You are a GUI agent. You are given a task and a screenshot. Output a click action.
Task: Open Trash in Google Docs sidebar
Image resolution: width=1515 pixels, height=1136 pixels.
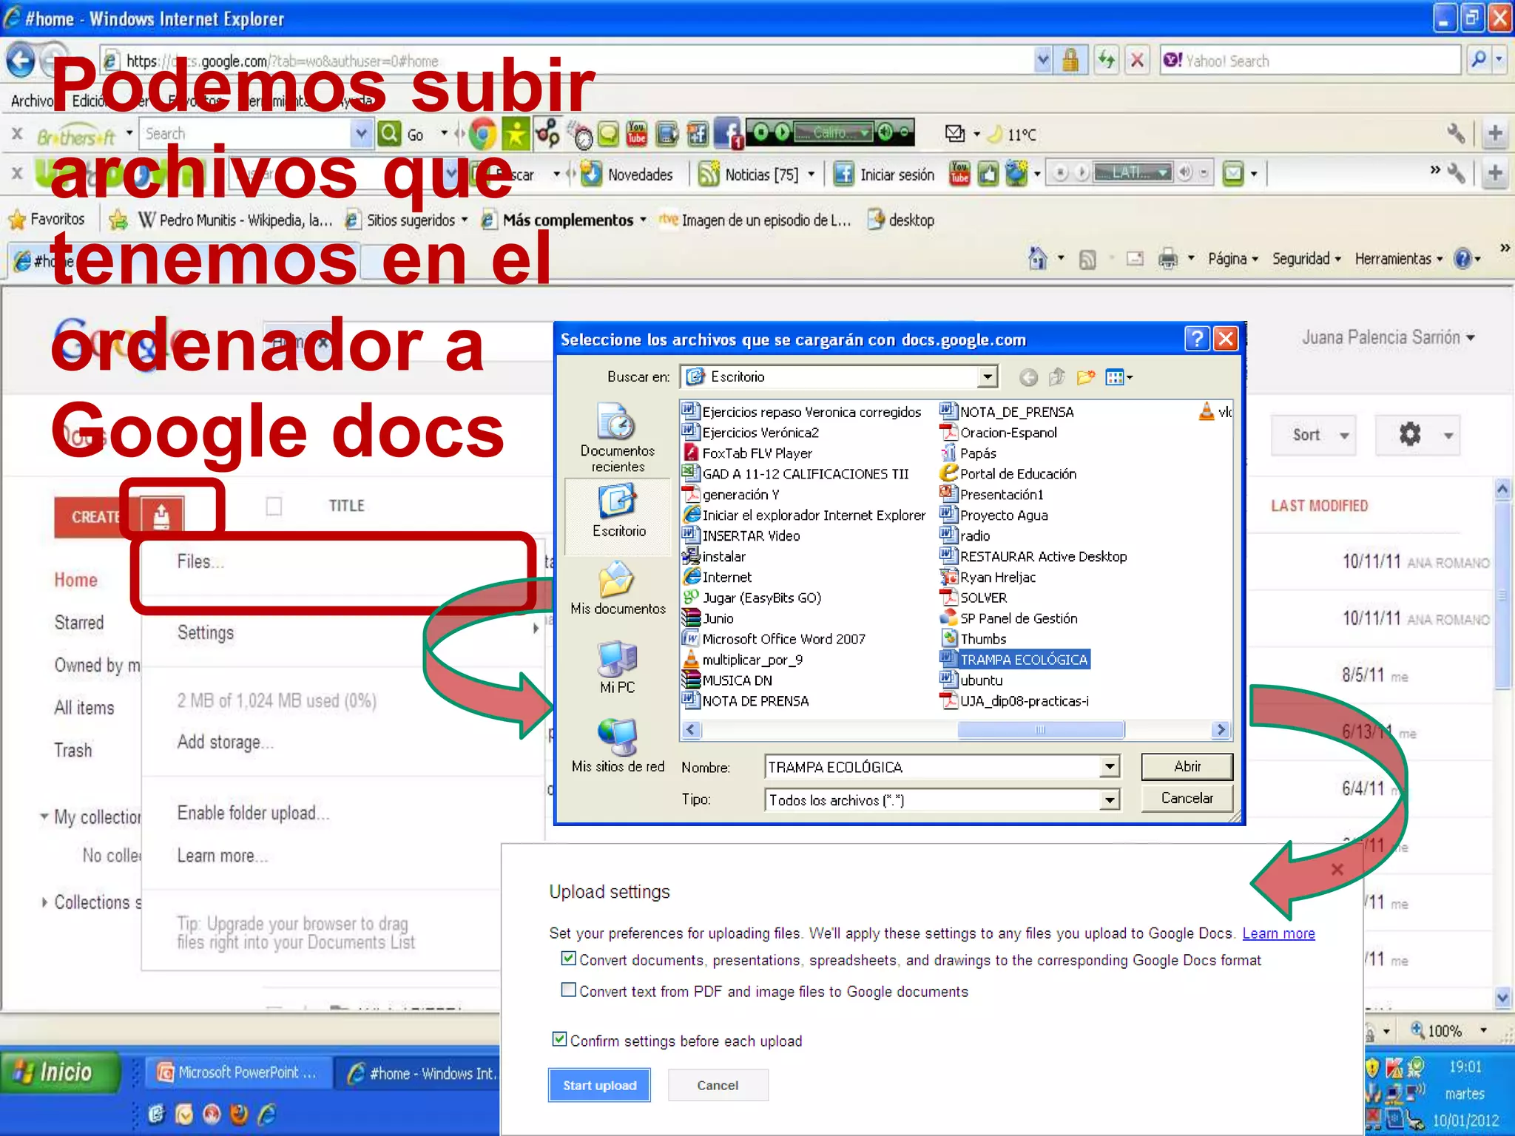[73, 750]
